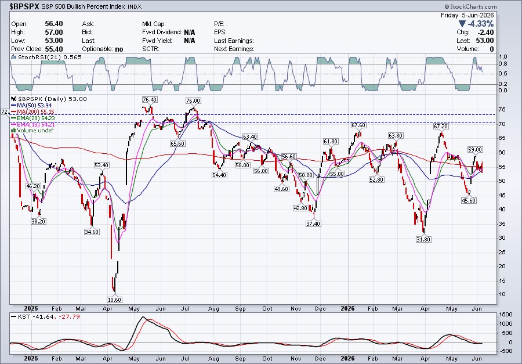
Task: Click the Prev Close value '55.40'
Action: coord(54,49)
